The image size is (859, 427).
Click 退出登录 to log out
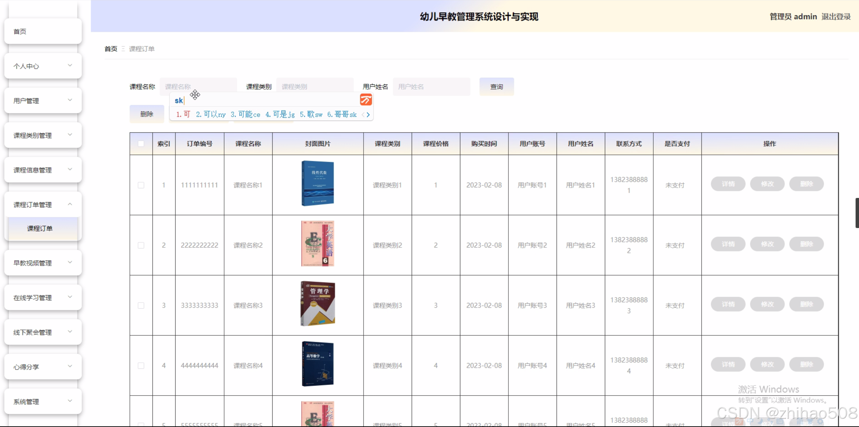[x=836, y=17]
